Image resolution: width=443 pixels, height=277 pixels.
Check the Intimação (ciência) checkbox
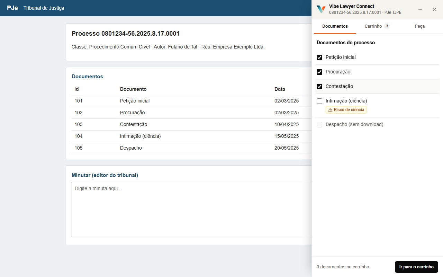point(319,101)
